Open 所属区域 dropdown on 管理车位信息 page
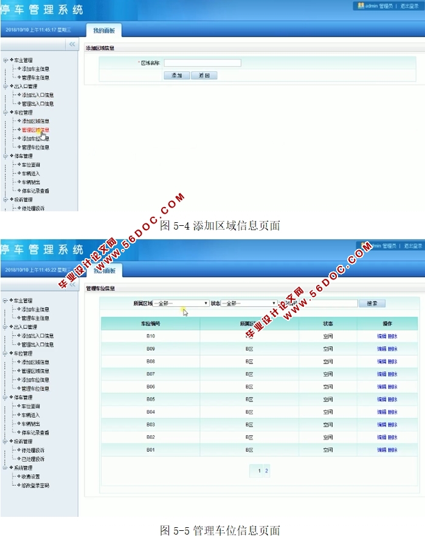 pyautogui.click(x=181, y=303)
